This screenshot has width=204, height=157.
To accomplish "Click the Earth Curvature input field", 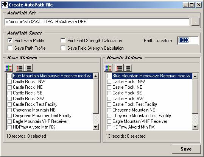I will (188, 41).
